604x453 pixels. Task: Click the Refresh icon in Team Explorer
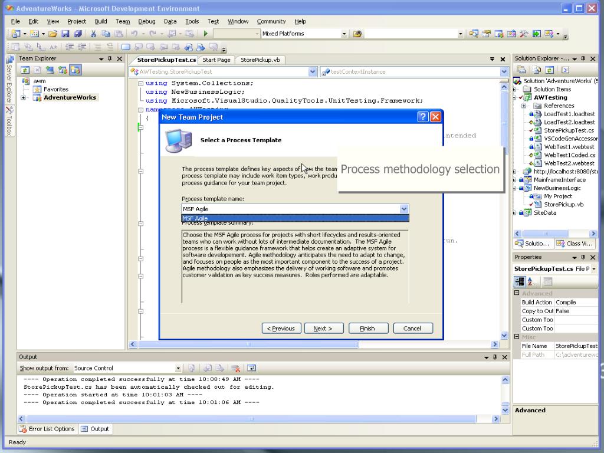point(25,70)
